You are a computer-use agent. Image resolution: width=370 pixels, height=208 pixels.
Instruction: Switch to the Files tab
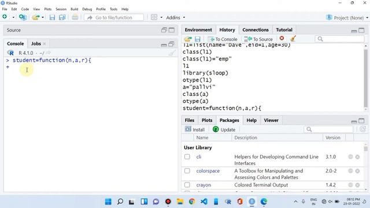tap(189, 120)
